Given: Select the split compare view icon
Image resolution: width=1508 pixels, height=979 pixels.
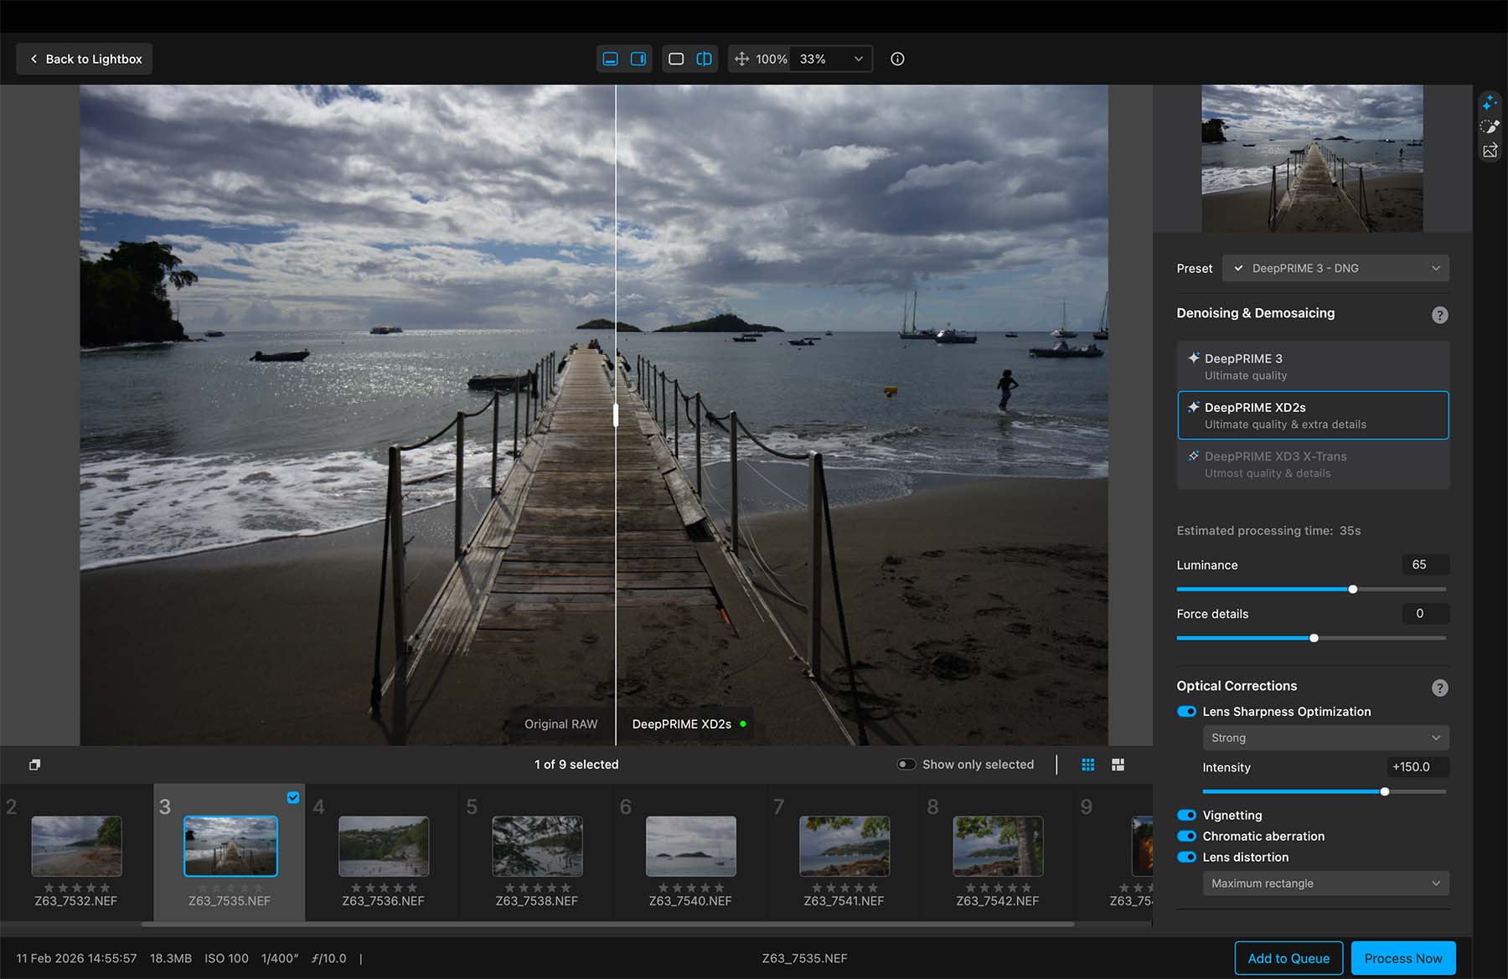Looking at the screenshot, I should [x=704, y=59].
